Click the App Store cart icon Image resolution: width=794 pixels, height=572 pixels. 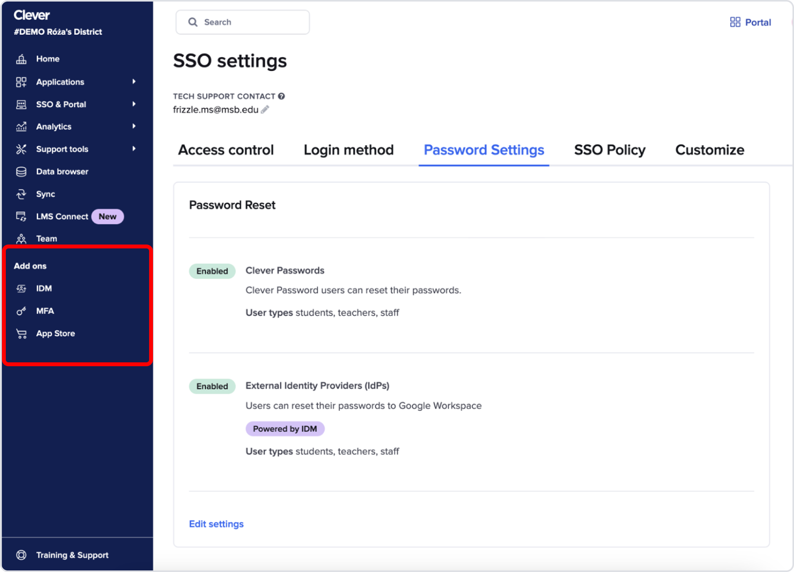click(21, 334)
